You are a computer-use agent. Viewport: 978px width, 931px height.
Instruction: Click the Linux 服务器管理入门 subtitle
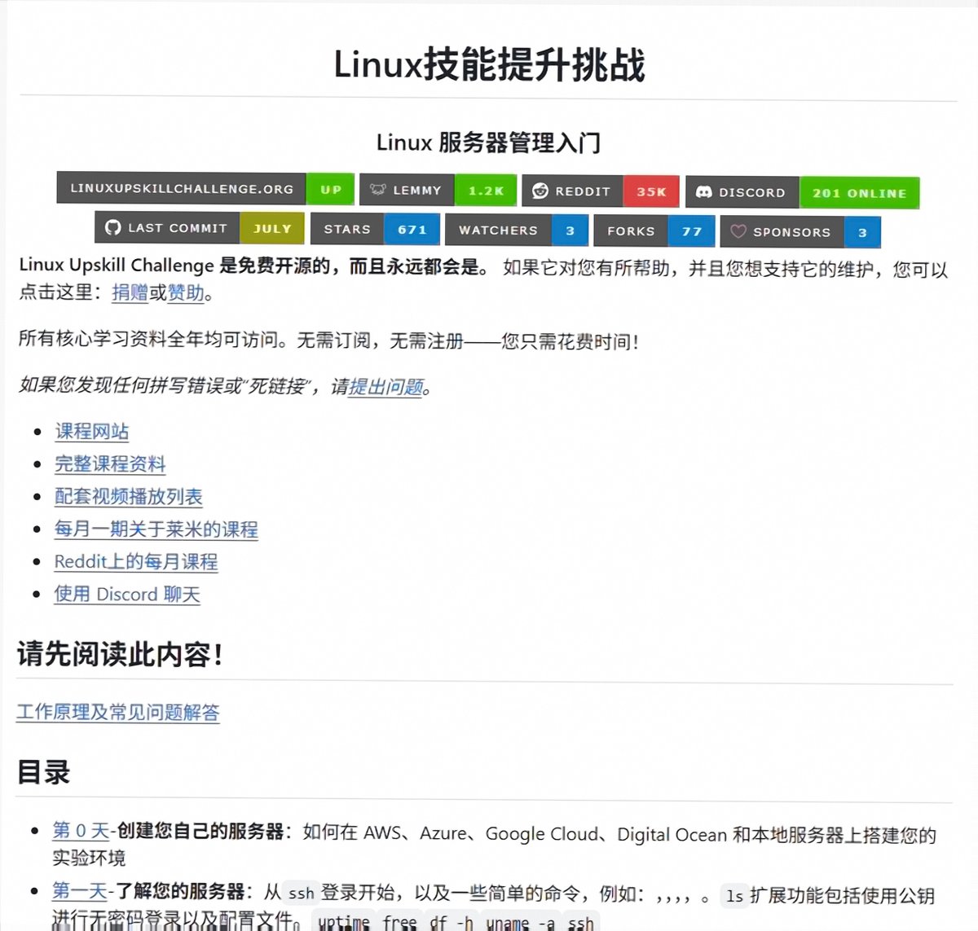pos(489,143)
